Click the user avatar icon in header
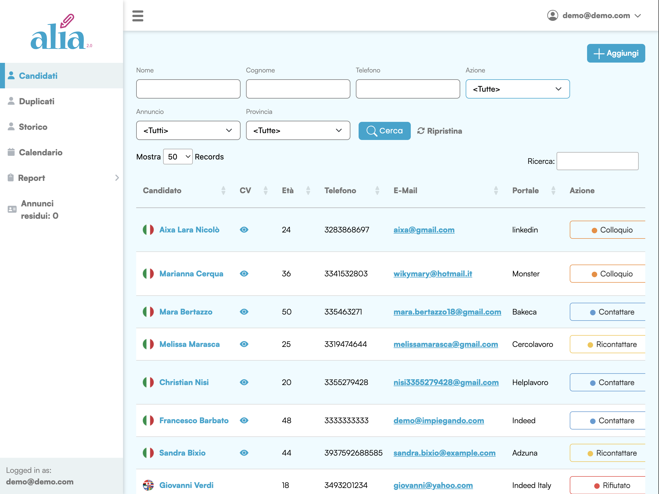Screen dimensions: 659x494 pos(552,15)
